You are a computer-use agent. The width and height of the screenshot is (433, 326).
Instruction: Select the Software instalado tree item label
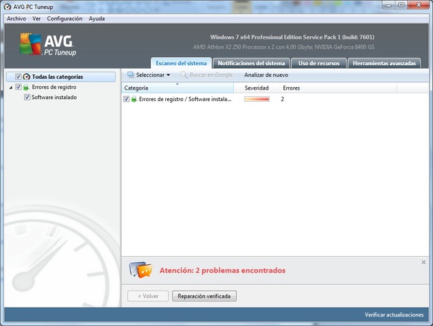[54, 97]
